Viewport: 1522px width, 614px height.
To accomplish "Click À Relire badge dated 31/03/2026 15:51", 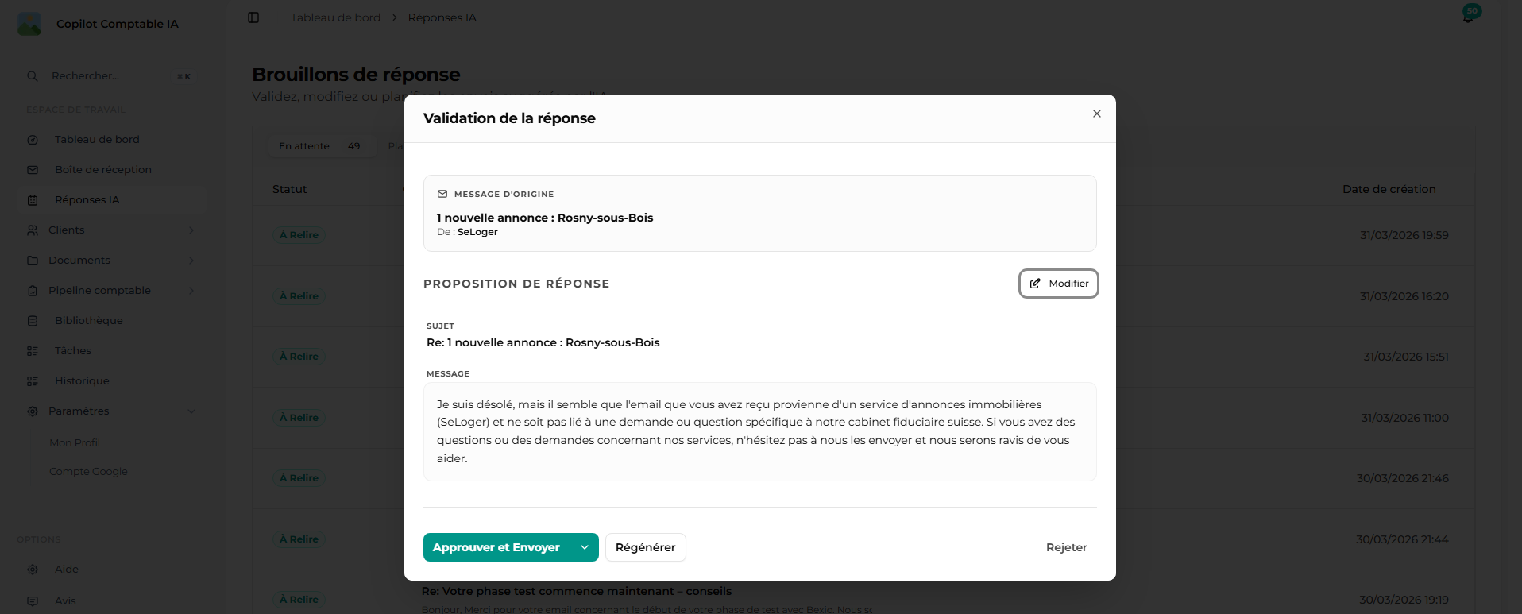I will tap(299, 357).
